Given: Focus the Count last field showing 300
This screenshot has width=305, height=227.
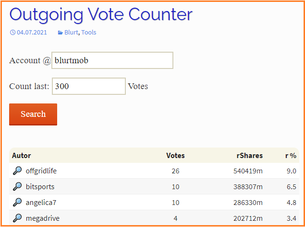Looking at the screenshot, I should (89, 86).
